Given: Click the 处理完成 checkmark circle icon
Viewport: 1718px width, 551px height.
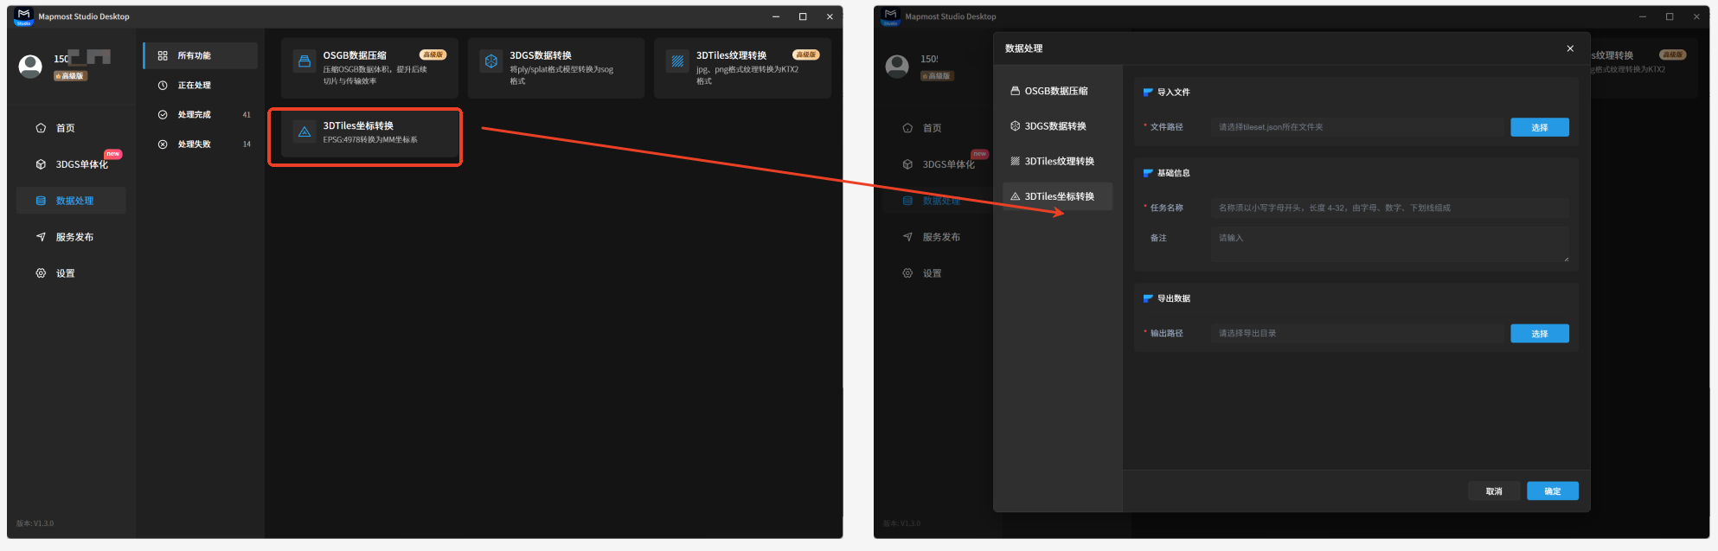Looking at the screenshot, I should pyautogui.click(x=163, y=114).
